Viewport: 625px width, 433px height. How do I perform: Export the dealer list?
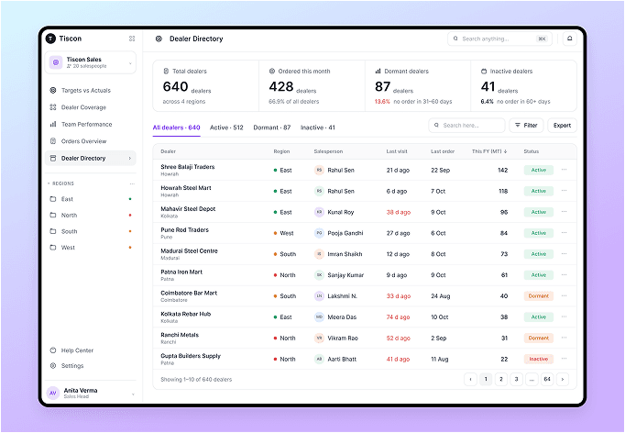[x=562, y=126]
